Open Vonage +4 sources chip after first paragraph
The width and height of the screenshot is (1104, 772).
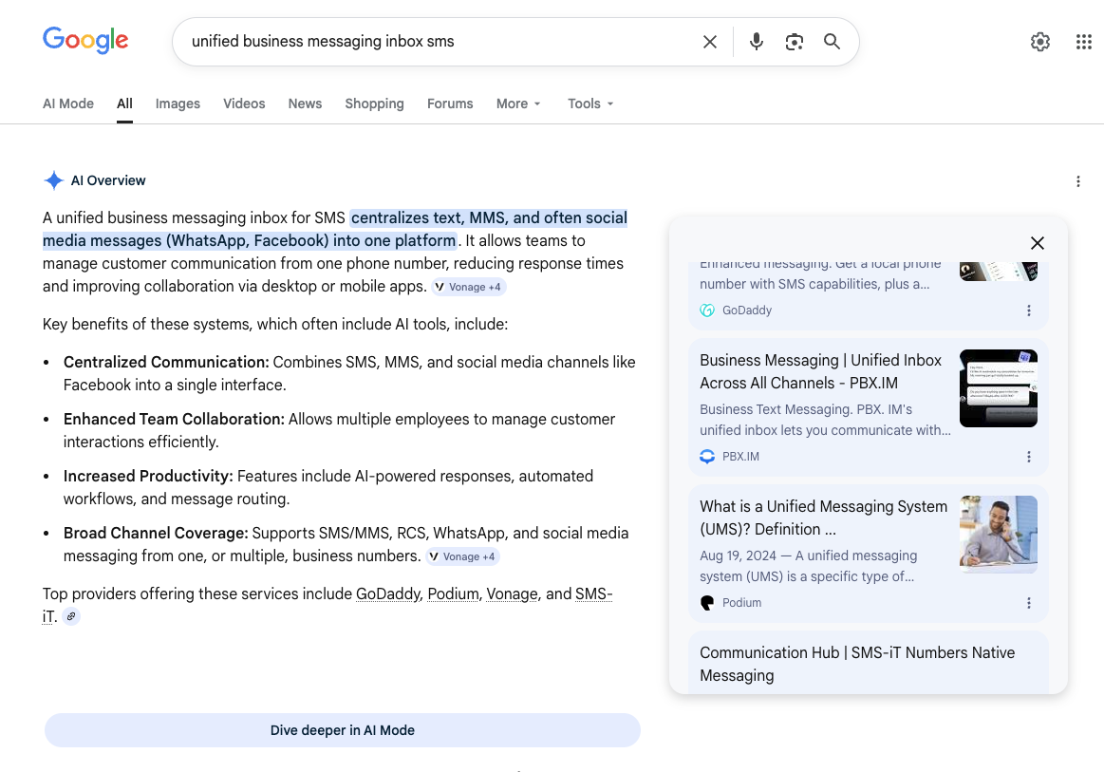coord(469,287)
